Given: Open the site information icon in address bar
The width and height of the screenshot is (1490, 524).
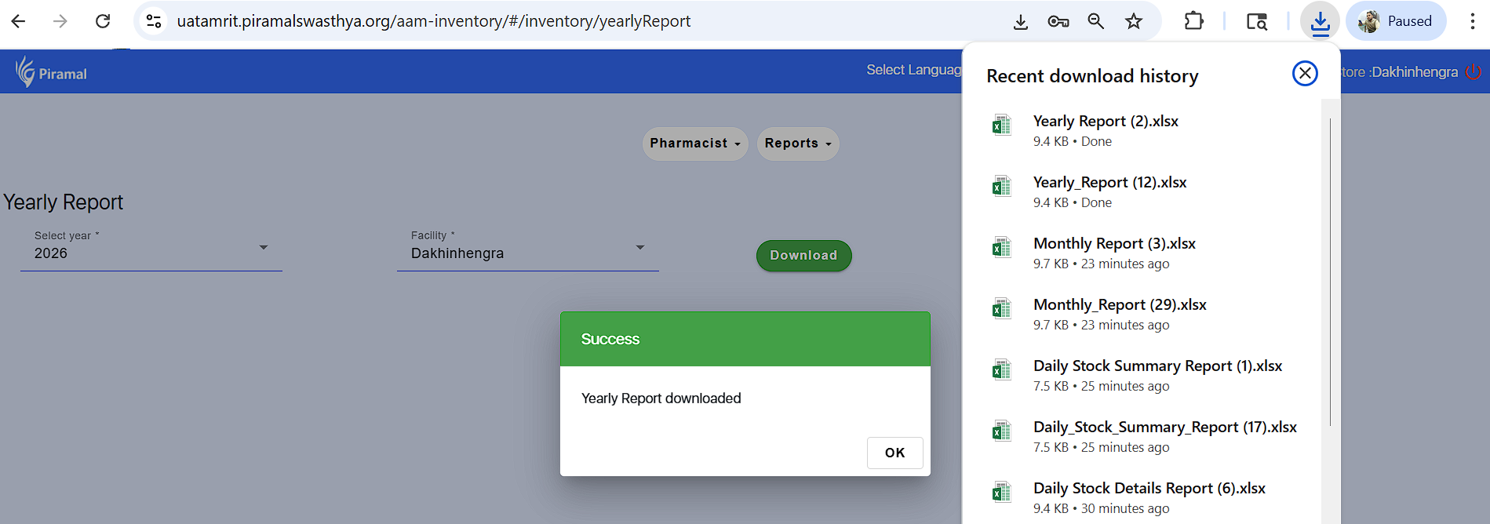Looking at the screenshot, I should coord(155,21).
